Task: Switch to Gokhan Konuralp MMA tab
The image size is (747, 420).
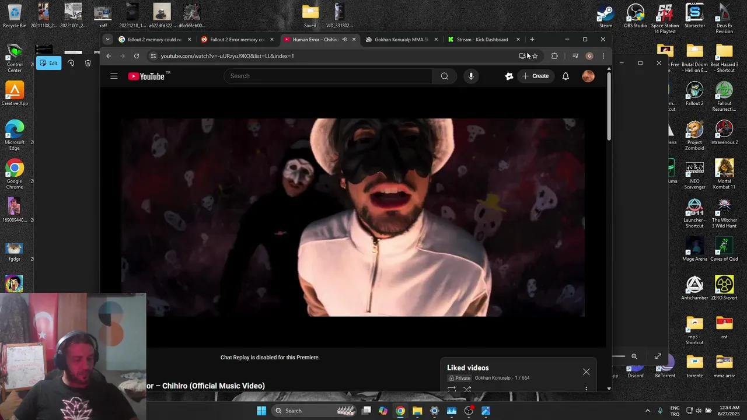Action: click(402, 40)
